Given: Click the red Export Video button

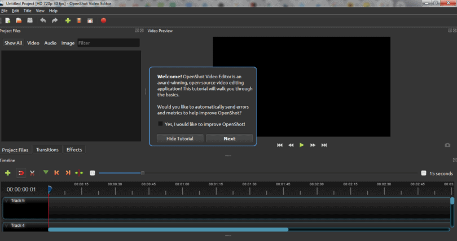Looking at the screenshot, I should [x=103, y=21].
